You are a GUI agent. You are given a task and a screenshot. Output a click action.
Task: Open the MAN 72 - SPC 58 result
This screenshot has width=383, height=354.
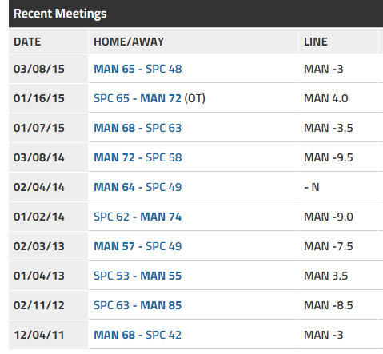[x=138, y=157]
